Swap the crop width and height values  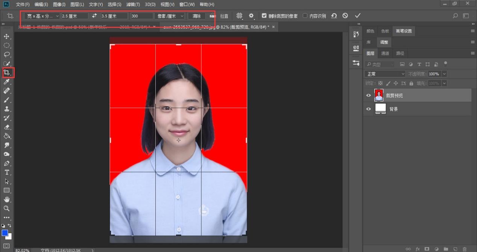[x=94, y=16]
